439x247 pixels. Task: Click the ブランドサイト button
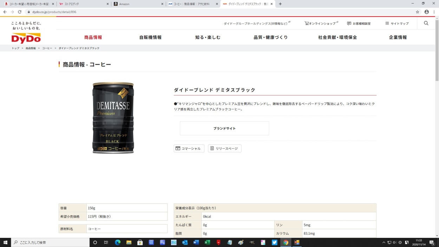pyautogui.click(x=224, y=128)
